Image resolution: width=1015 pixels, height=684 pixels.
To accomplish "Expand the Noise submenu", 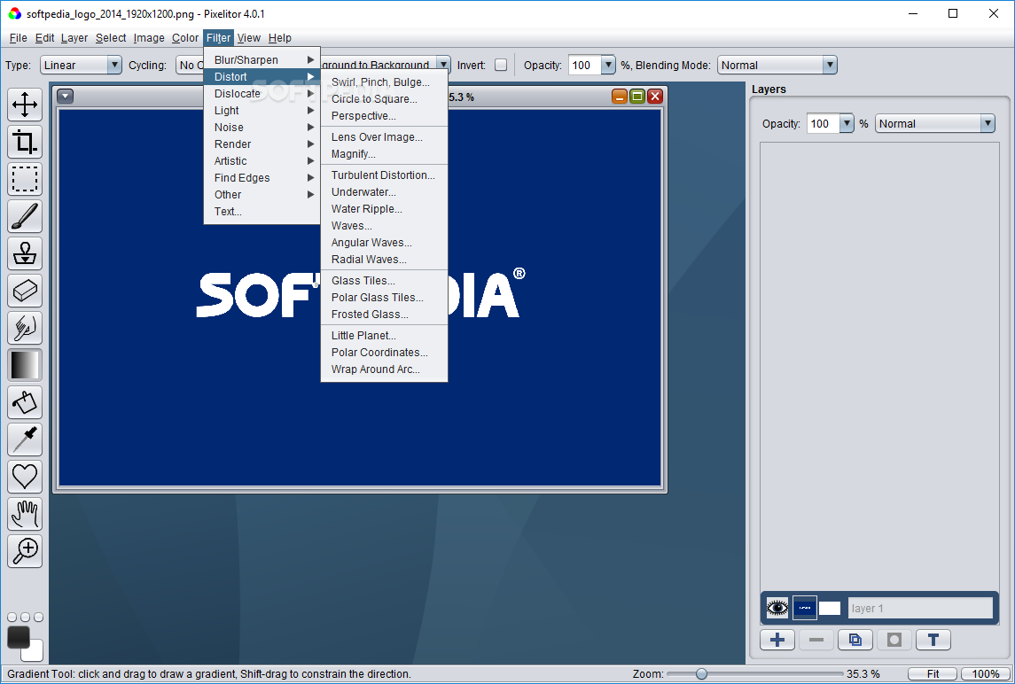I will (x=262, y=128).
